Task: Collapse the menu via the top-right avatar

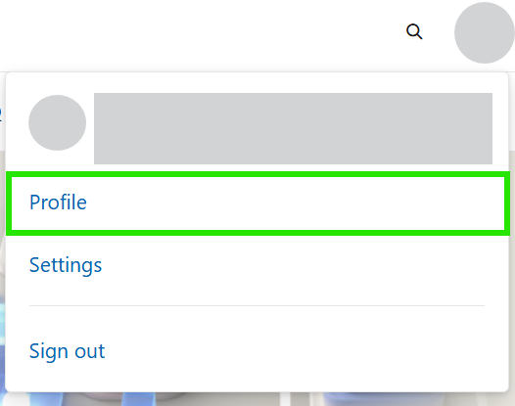Action: click(x=485, y=32)
